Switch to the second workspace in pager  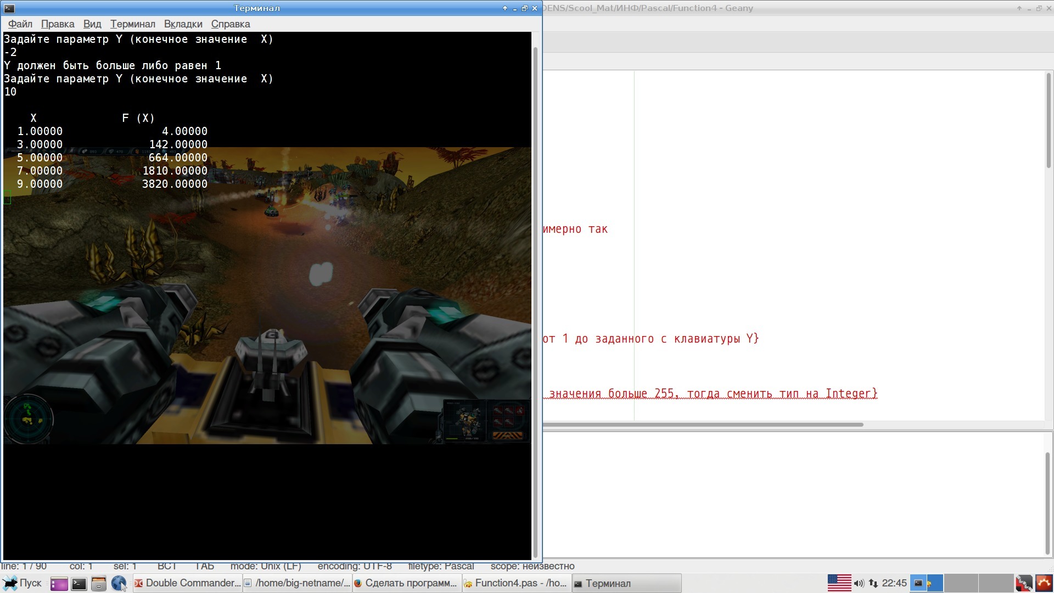tap(961, 583)
